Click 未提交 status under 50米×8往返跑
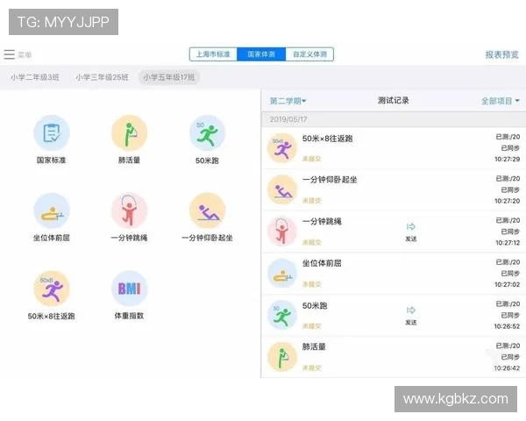526x421 pixels. click(311, 159)
